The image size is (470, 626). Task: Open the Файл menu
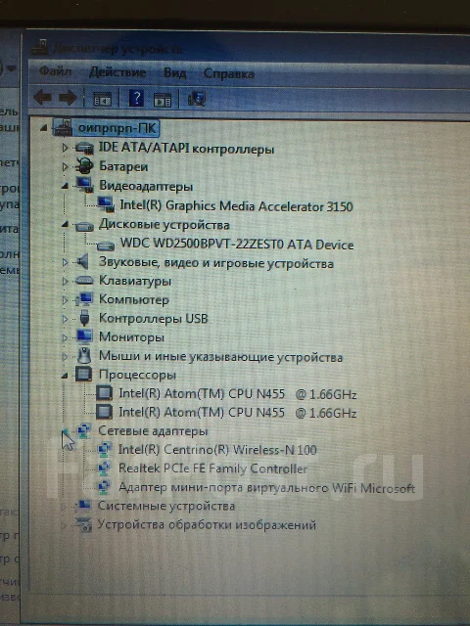(55, 71)
